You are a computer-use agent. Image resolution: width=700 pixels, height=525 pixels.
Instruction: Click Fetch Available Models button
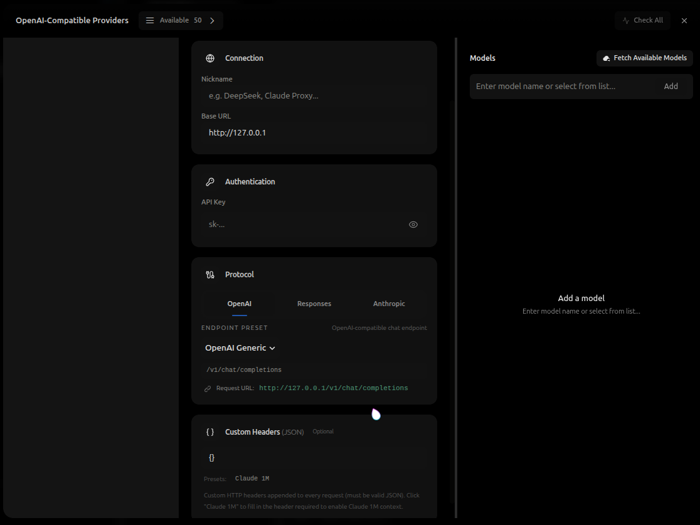645,58
